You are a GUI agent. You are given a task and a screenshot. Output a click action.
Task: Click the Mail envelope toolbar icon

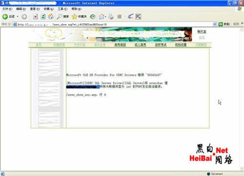click(102, 17)
